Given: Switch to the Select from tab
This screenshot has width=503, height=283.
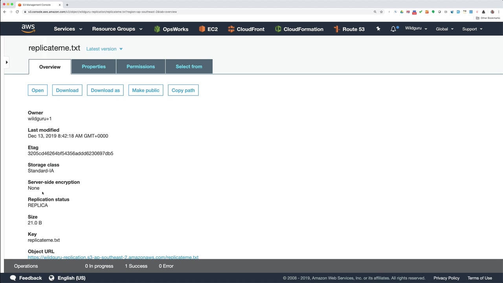Looking at the screenshot, I should click(x=189, y=66).
